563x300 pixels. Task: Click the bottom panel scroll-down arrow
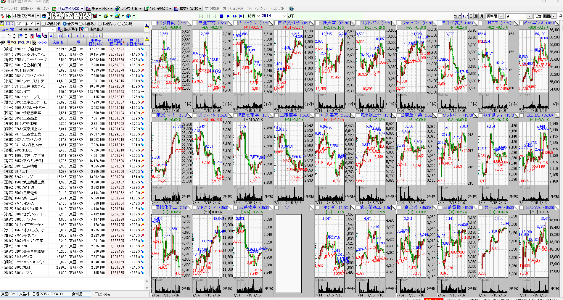(x=147, y=288)
